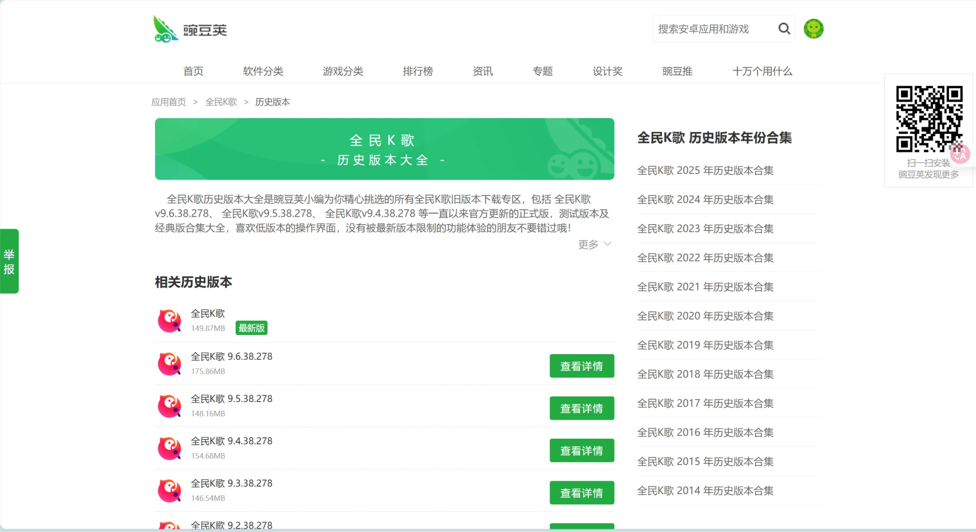The width and height of the screenshot is (976, 532).
Task: Open the turtle avatar account icon
Action: [813, 29]
